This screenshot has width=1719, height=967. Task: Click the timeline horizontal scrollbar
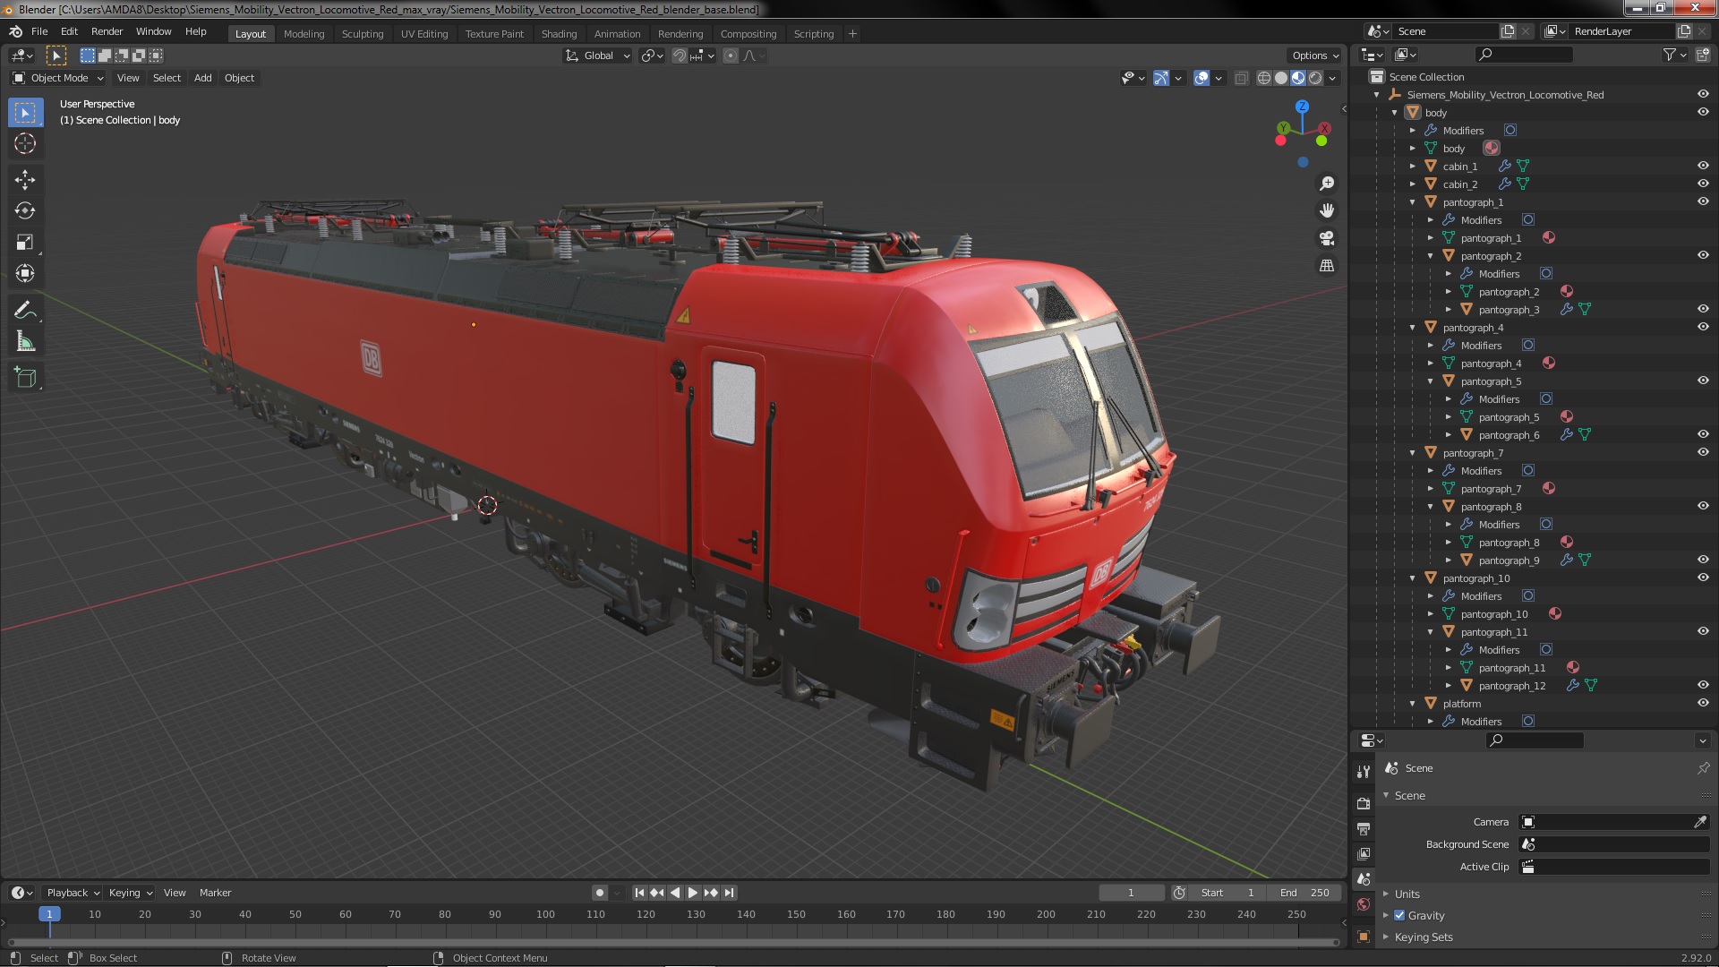pyautogui.click(x=673, y=942)
